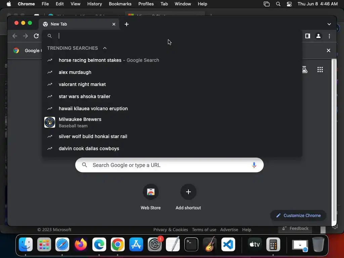The width and height of the screenshot is (344, 258).
Task: Open the Window menu
Action: pyautogui.click(x=183, y=4)
